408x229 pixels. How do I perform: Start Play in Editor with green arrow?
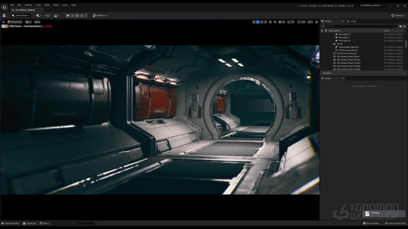coord(68,16)
